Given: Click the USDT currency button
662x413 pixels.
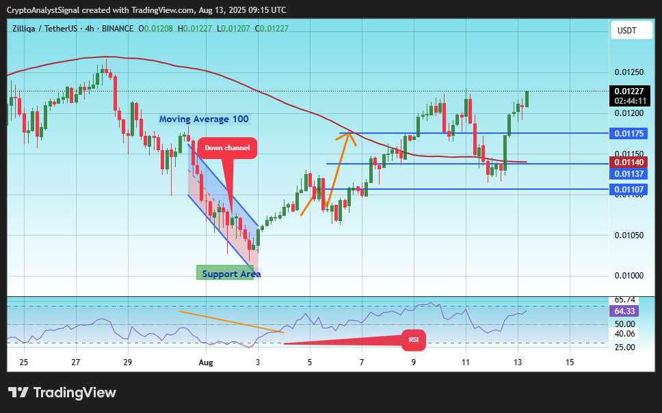Looking at the screenshot, I should pos(632,30).
